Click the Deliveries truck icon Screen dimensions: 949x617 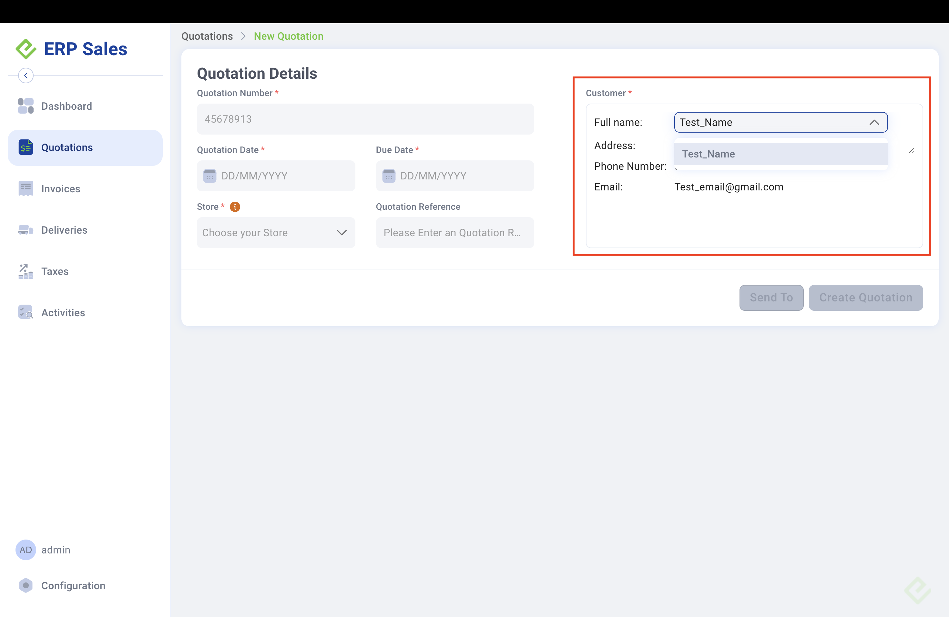(x=26, y=230)
